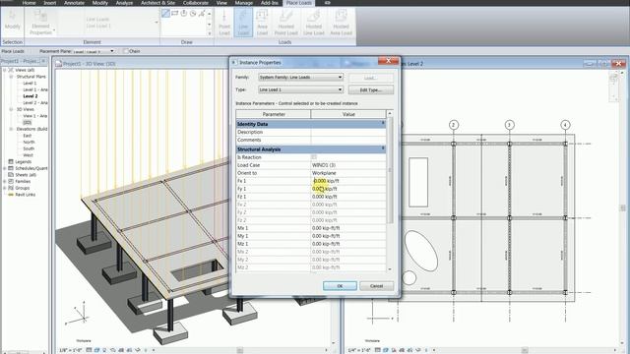Click the Fz 1 value field
630x354 pixels.
[348, 197]
